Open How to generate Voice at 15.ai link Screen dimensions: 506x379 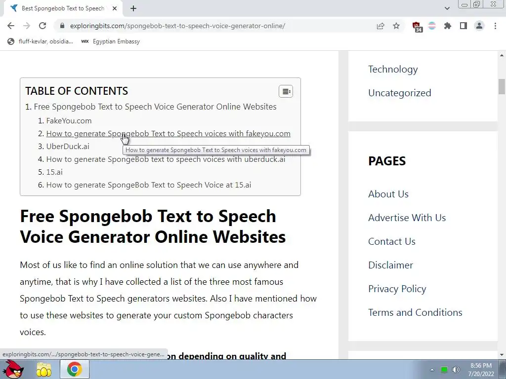point(148,185)
